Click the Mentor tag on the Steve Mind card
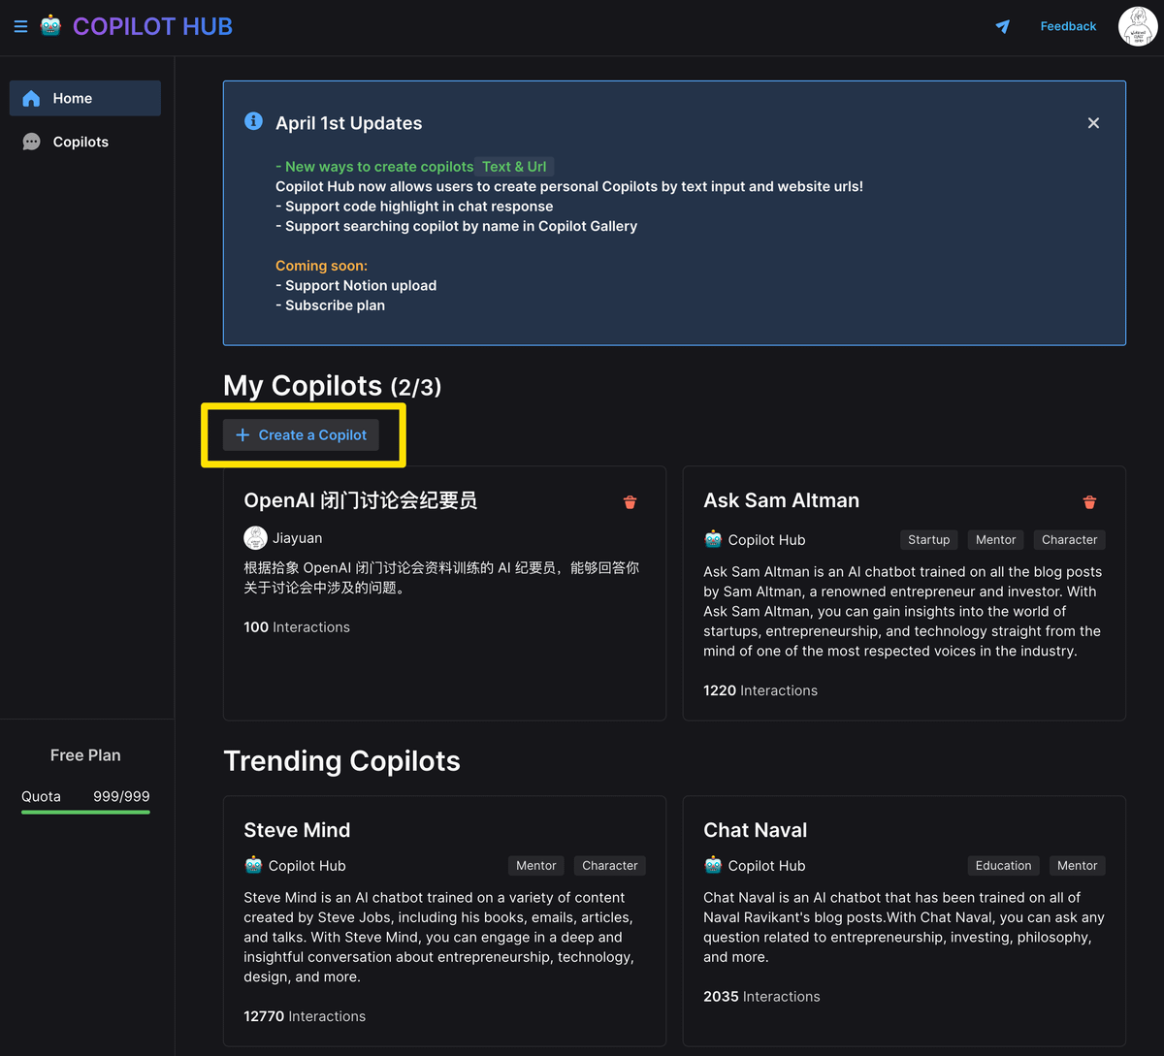1164x1056 pixels. click(x=535, y=865)
